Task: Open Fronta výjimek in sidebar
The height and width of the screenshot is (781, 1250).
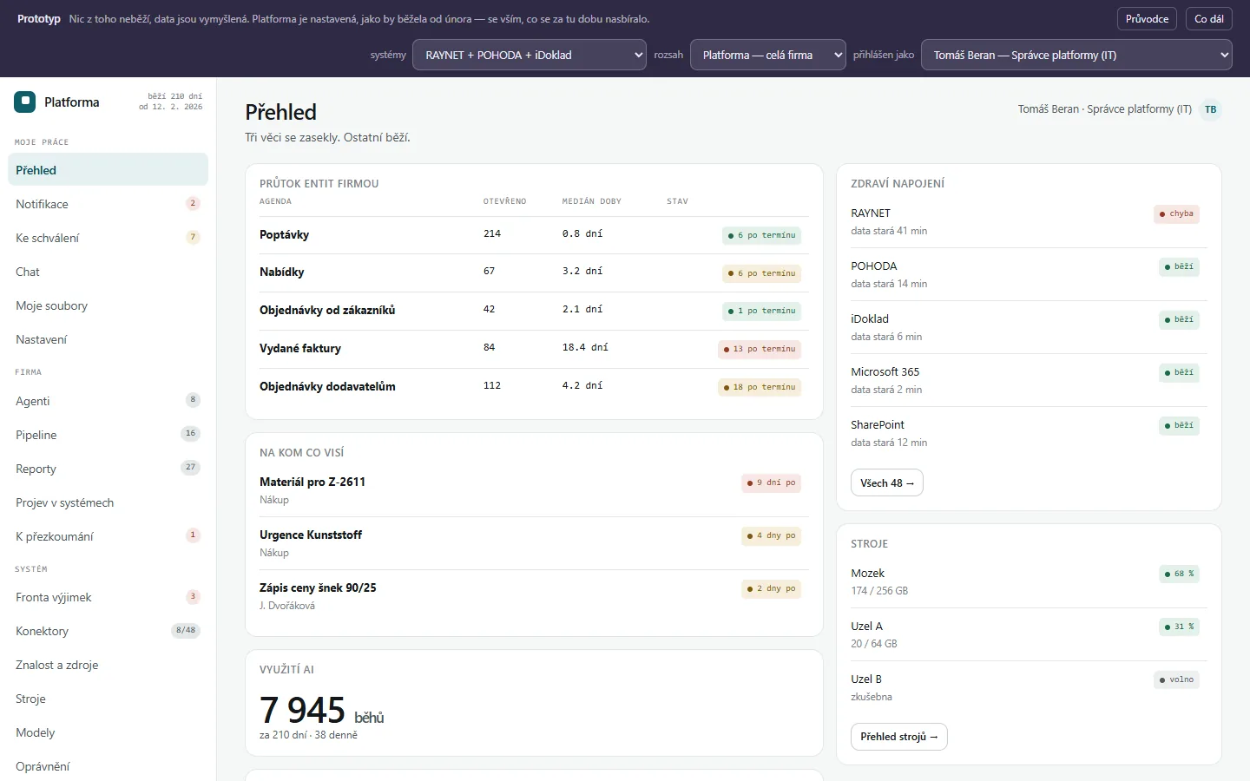Action: pyautogui.click(x=108, y=597)
